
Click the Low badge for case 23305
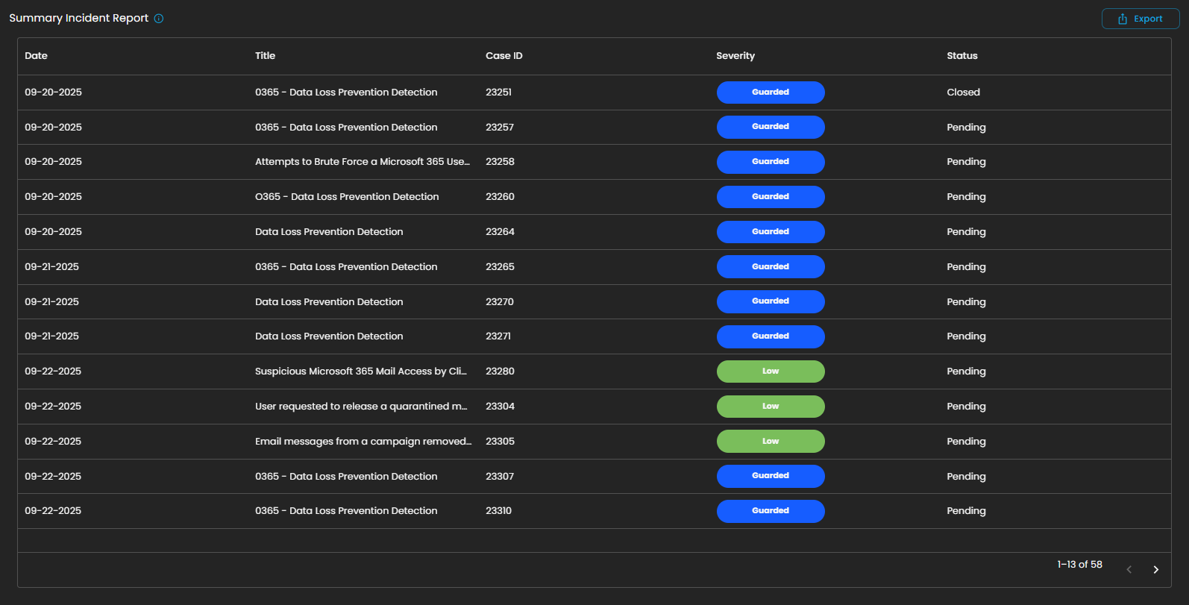point(770,442)
